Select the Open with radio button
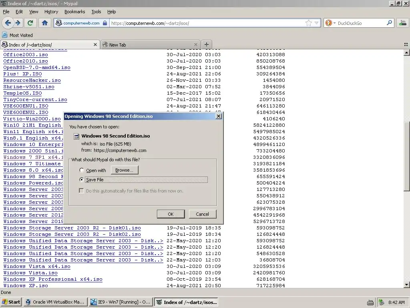 click(82, 170)
